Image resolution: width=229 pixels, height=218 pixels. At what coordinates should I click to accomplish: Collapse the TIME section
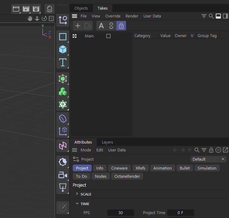[x=77, y=204]
